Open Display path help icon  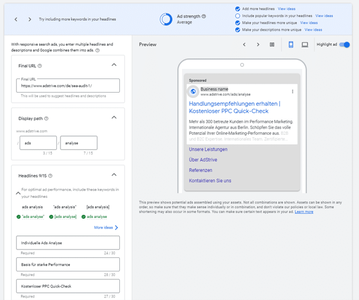coord(46,118)
